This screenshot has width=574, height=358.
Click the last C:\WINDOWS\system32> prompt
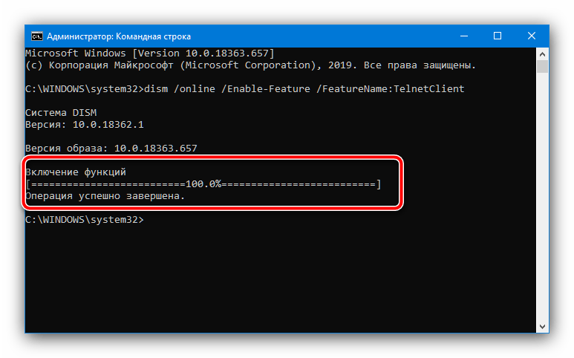tap(85, 220)
